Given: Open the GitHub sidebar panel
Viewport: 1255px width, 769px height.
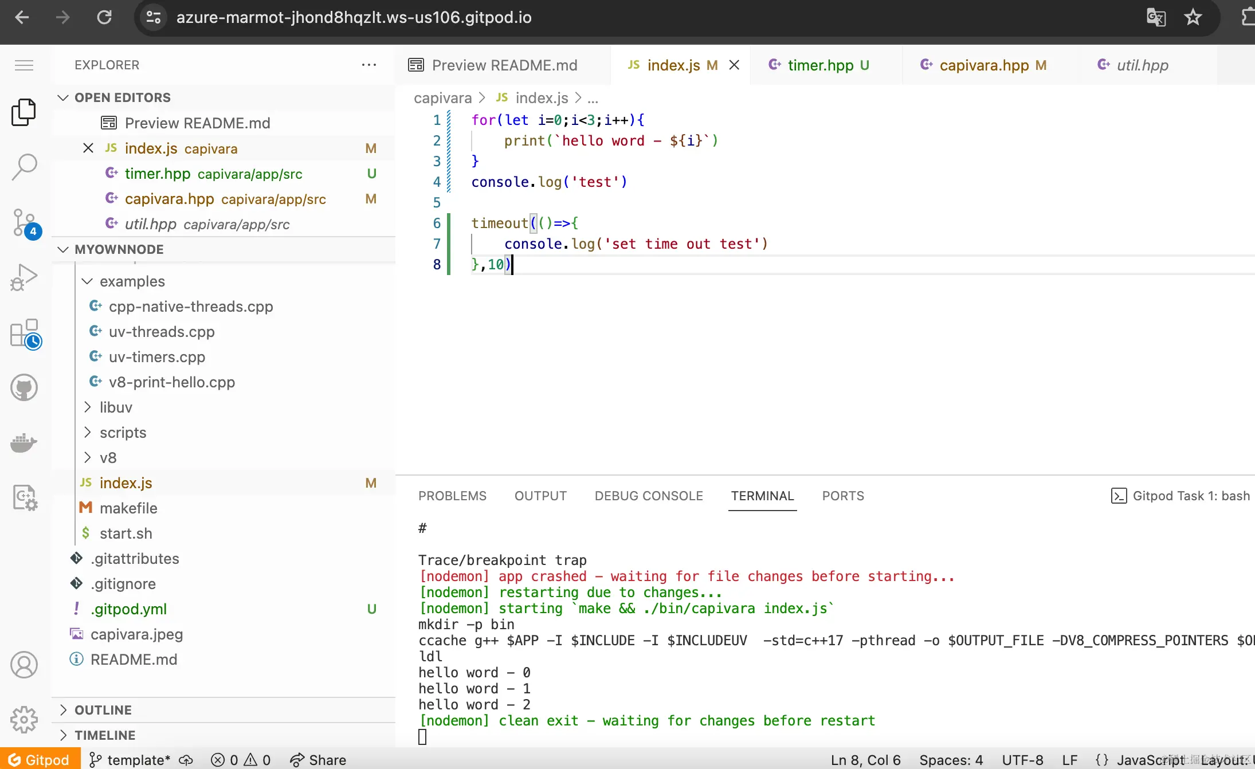Looking at the screenshot, I should 24,388.
